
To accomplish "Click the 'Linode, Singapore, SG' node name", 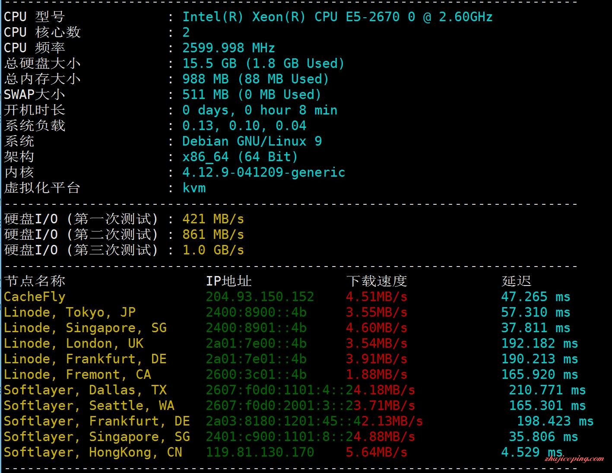I will click(x=85, y=328).
